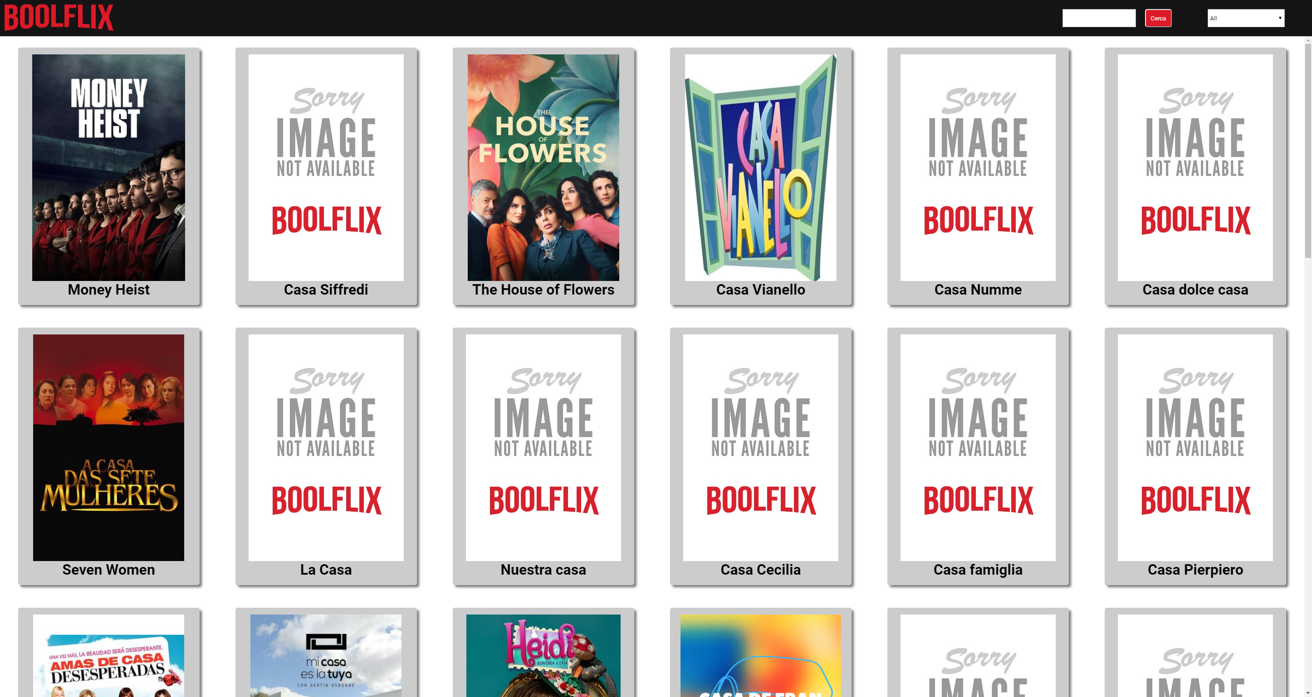Choose a genre from the dropdown arrow
The width and height of the screenshot is (1312, 697).
[x=1280, y=18]
